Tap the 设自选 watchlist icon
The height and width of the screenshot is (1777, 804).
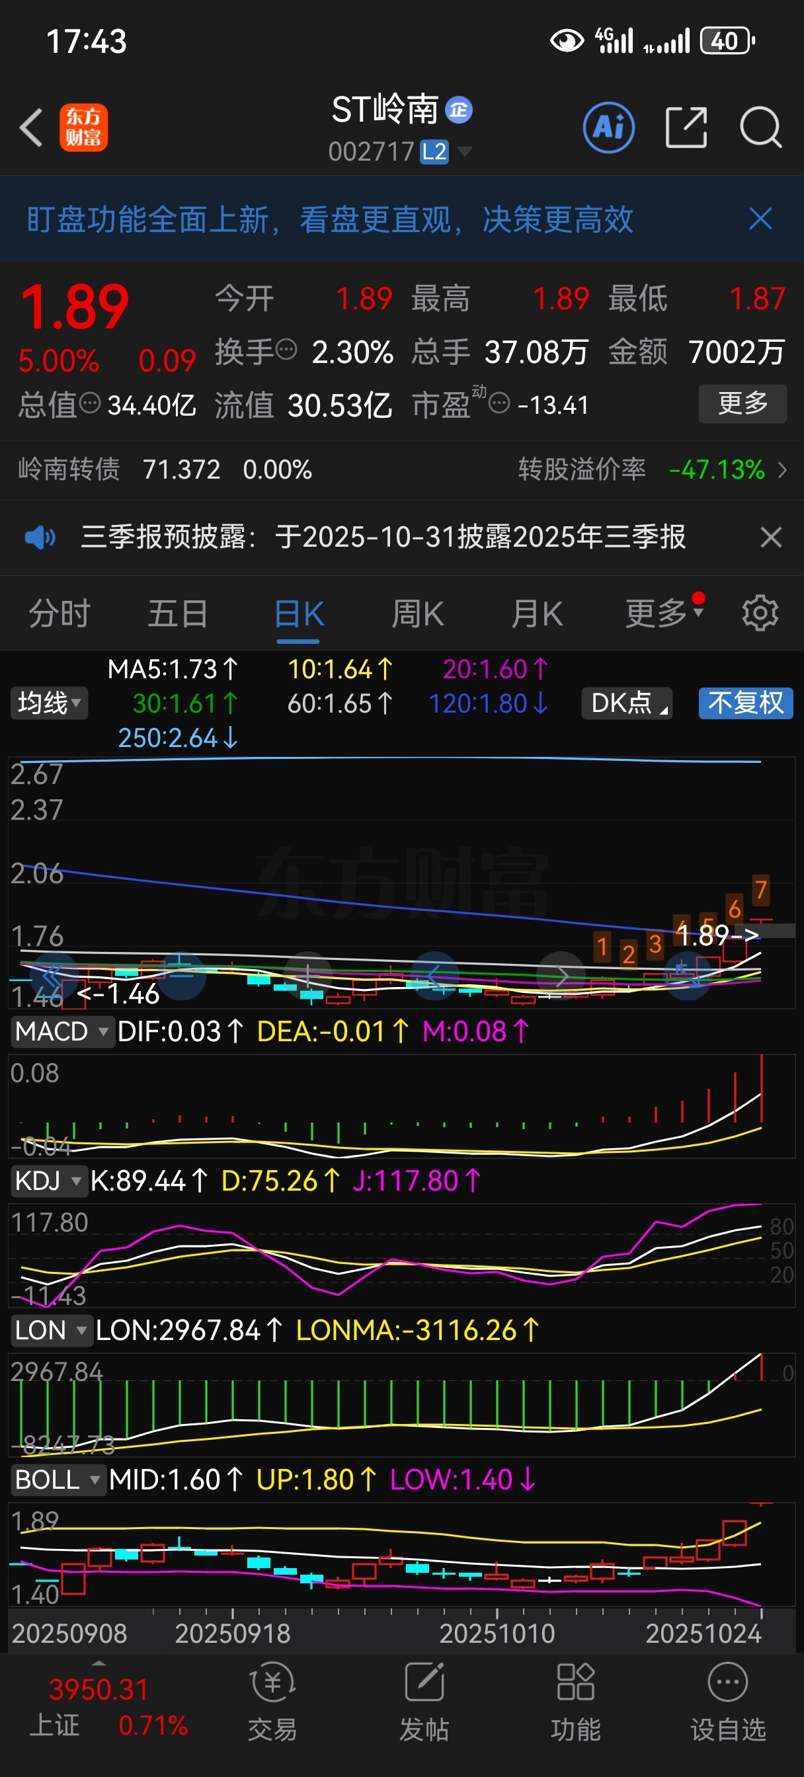click(x=728, y=1683)
